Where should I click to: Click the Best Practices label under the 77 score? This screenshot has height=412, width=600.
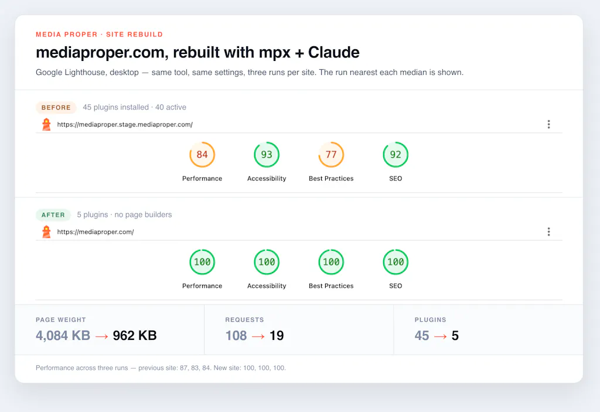click(331, 178)
